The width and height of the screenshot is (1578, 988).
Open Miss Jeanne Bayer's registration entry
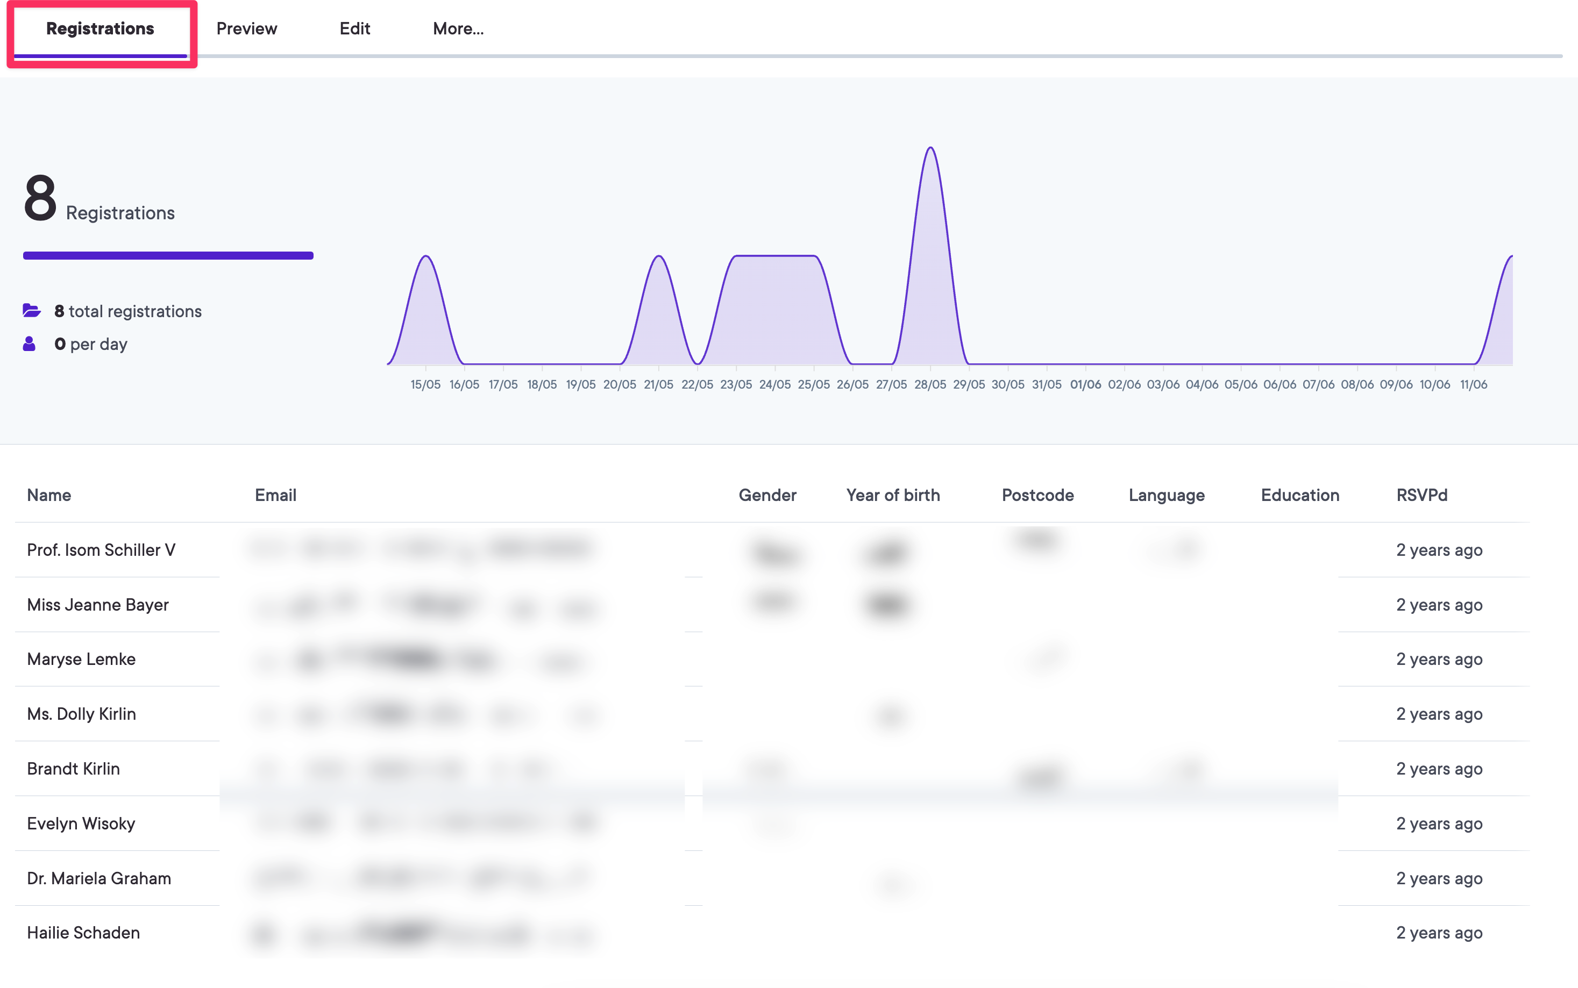pos(97,604)
